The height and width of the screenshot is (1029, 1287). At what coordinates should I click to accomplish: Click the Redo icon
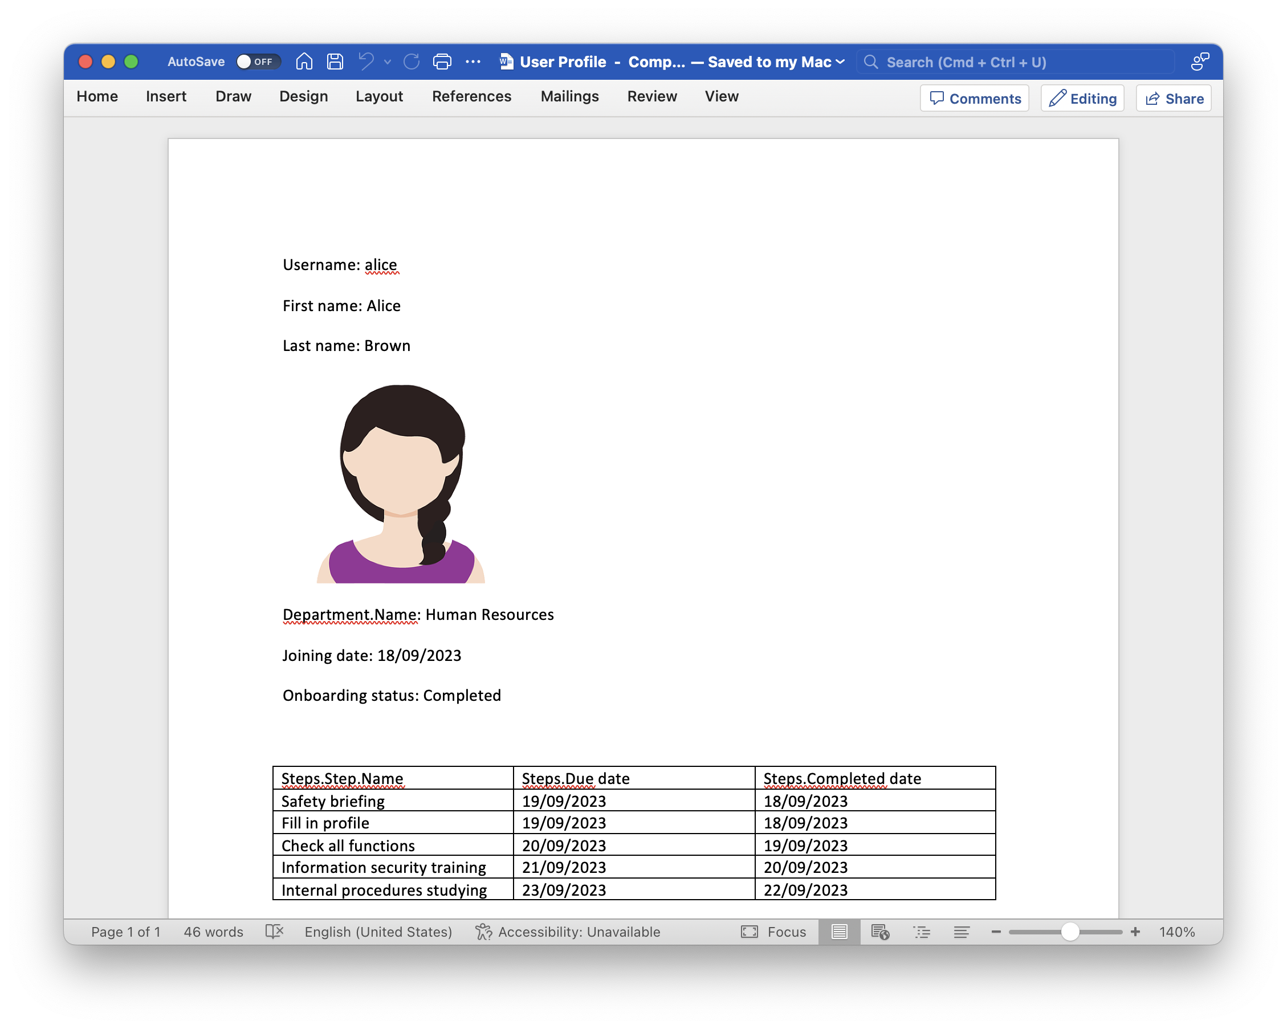[x=411, y=62]
